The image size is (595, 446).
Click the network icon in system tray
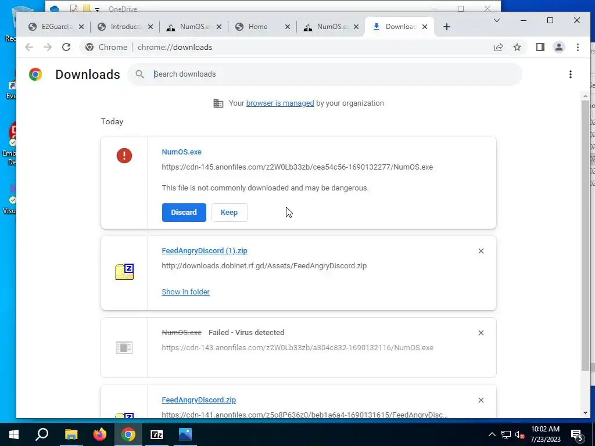[506, 434]
